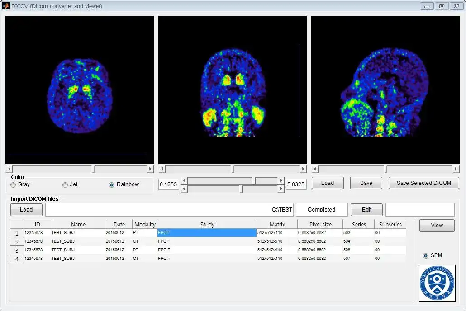Click the axial slice slider thumb
This screenshot has height=311, width=466.
[93, 169]
